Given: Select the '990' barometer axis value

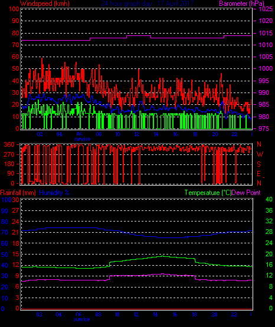Looking at the screenshot, I should point(264,93).
